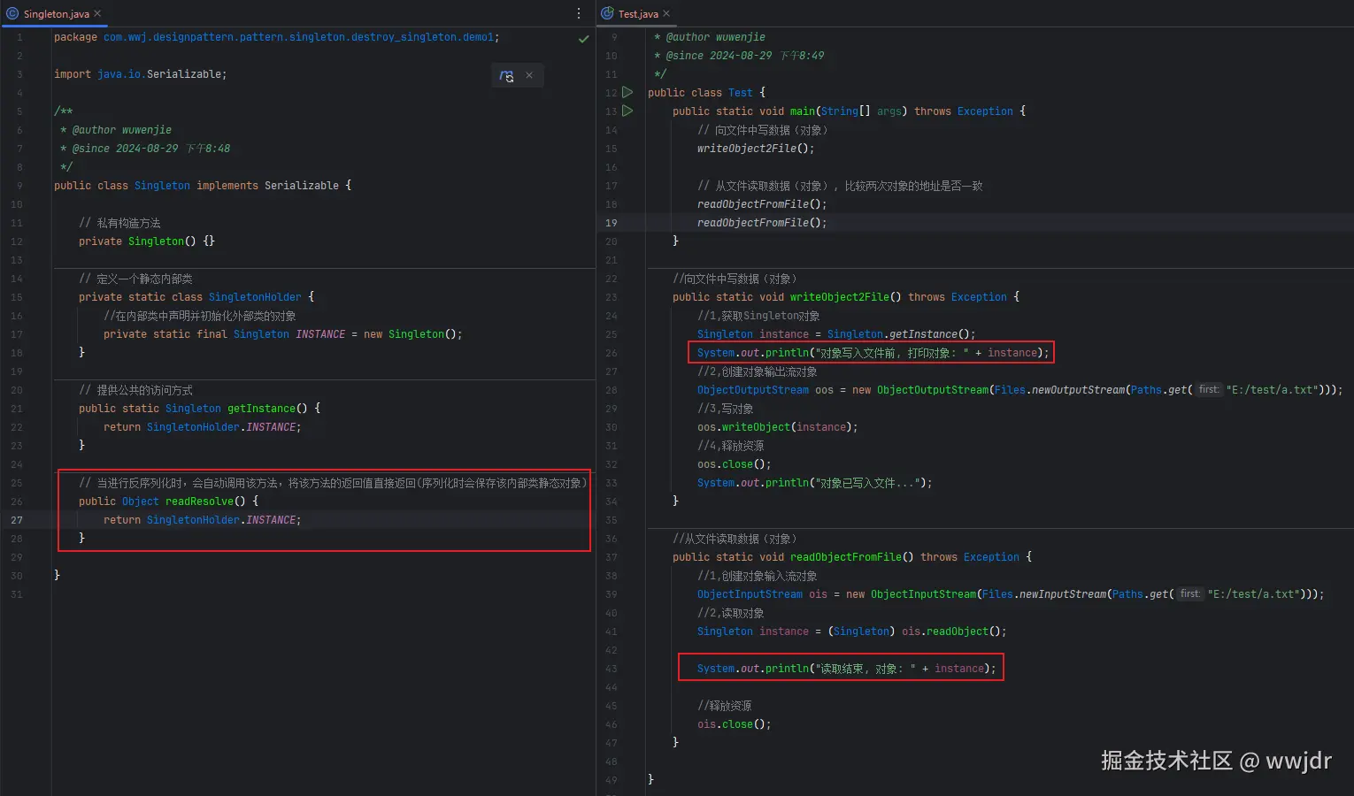Click the green inspection checkmark in Singleton.java
This screenshot has width=1354, height=796.
click(x=584, y=39)
